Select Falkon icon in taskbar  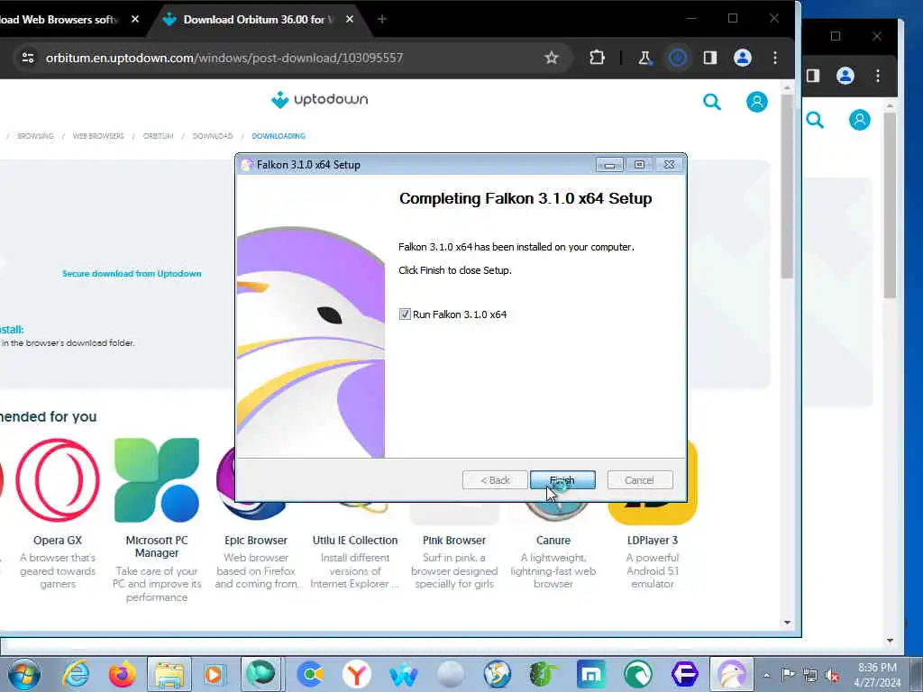(732, 674)
